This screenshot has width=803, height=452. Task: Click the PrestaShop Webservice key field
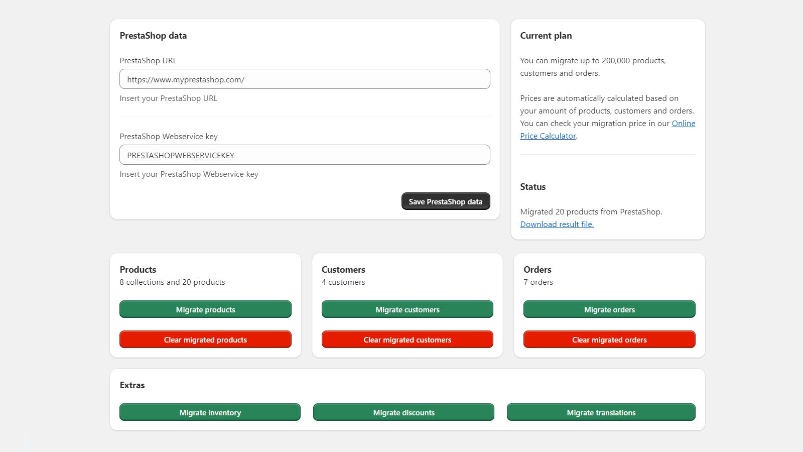pos(304,155)
